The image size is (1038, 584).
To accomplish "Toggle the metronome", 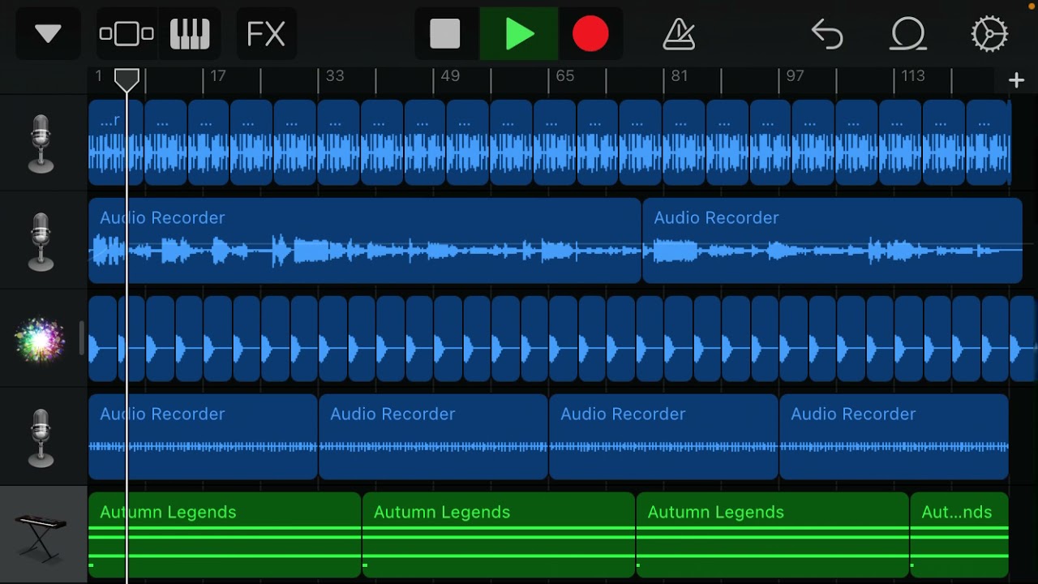I will pyautogui.click(x=679, y=34).
